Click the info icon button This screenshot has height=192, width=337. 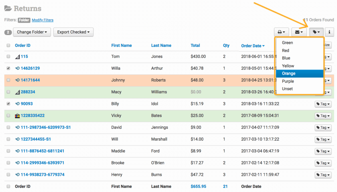click(329, 32)
